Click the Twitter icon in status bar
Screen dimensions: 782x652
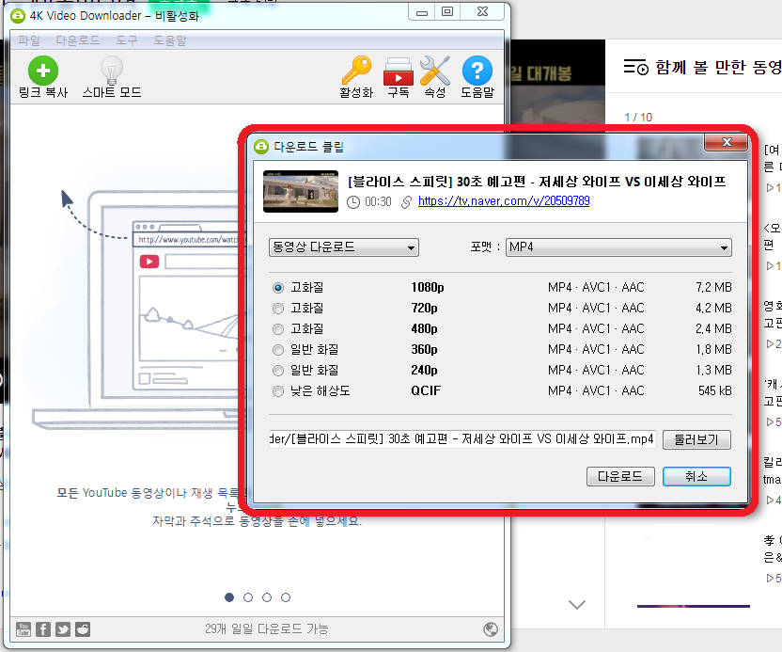pos(63,629)
